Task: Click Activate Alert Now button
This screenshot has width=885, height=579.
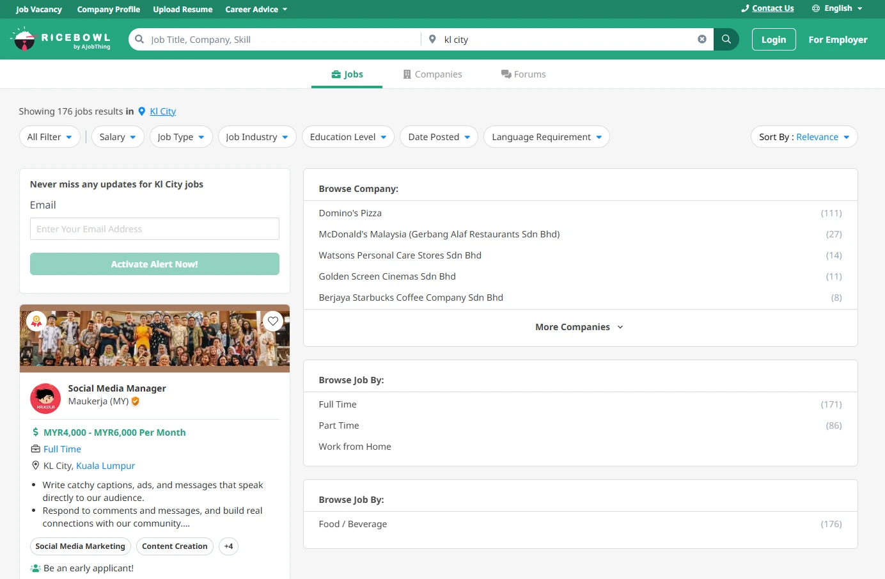Action: tap(155, 264)
